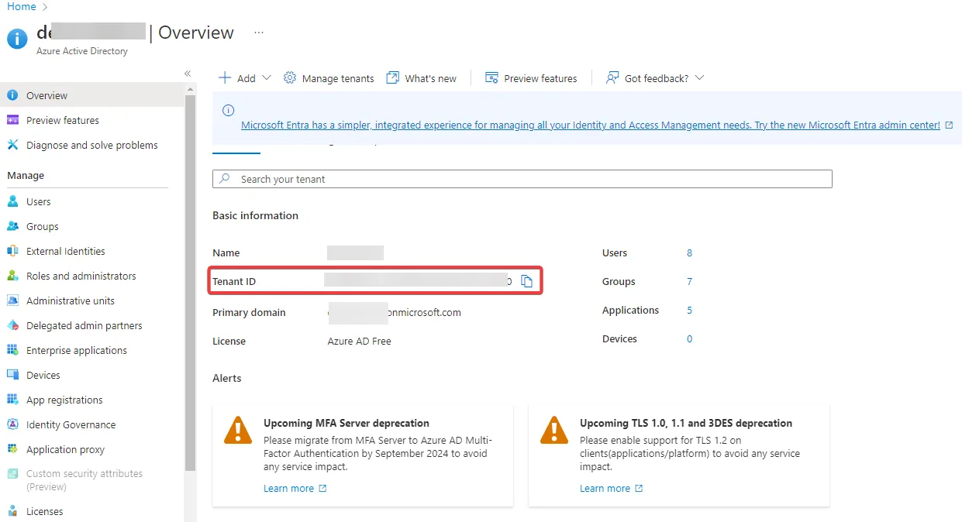Open Groups in the Manage menu

(42, 226)
